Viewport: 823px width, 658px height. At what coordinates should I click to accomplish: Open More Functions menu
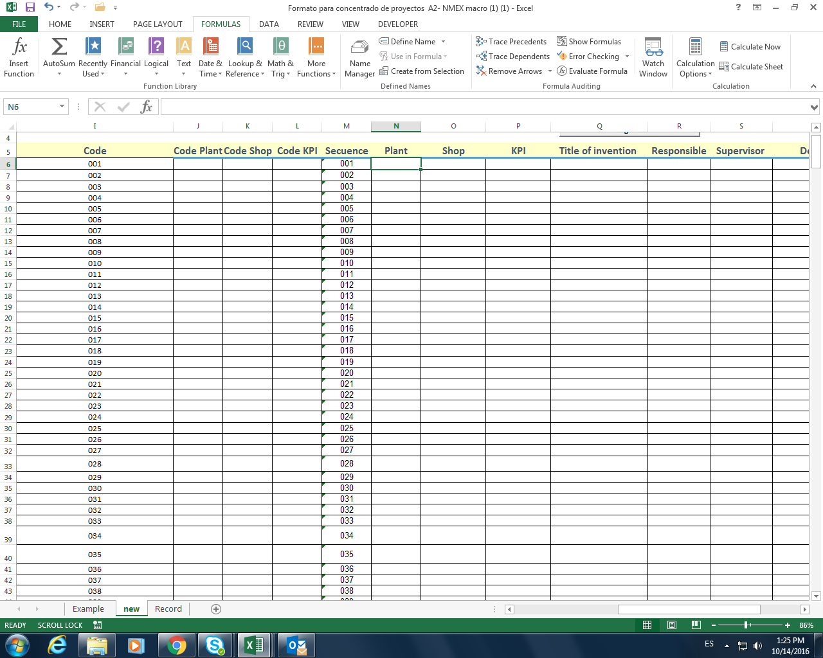coord(316,57)
